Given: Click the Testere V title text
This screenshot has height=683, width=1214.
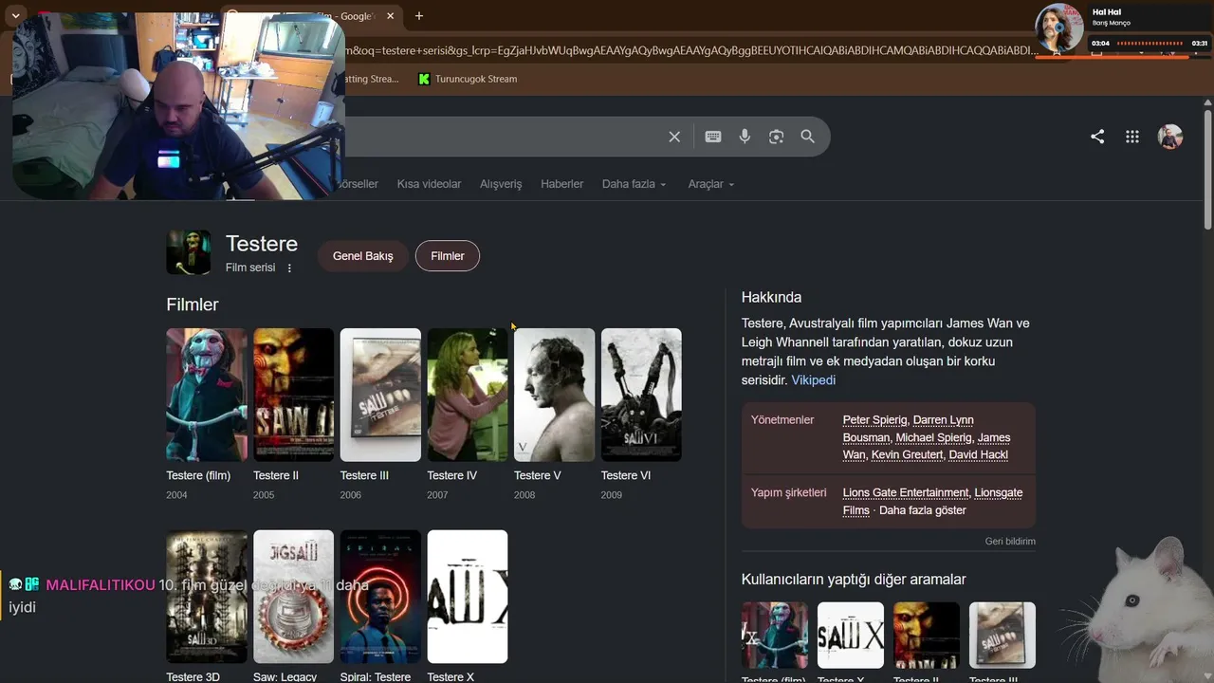Looking at the screenshot, I should pyautogui.click(x=538, y=475).
